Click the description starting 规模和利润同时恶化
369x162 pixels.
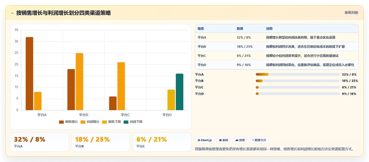pyautogui.click(x=310, y=65)
